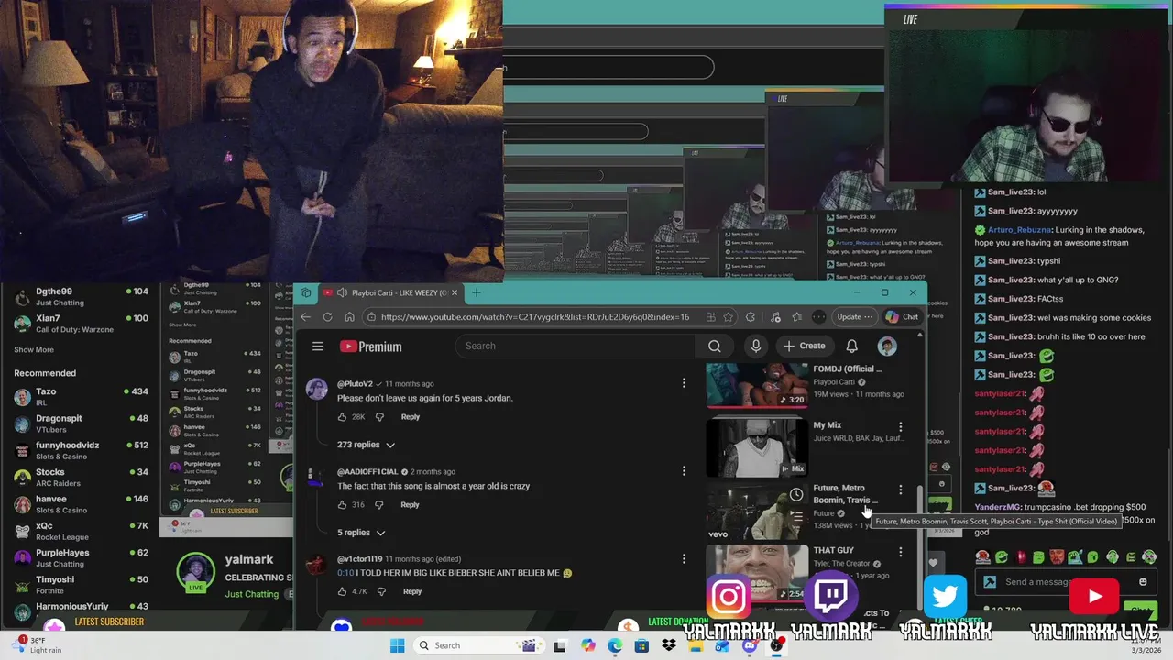Open Windows Start menu
This screenshot has width=1173, height=660.
tap(397, 645)
